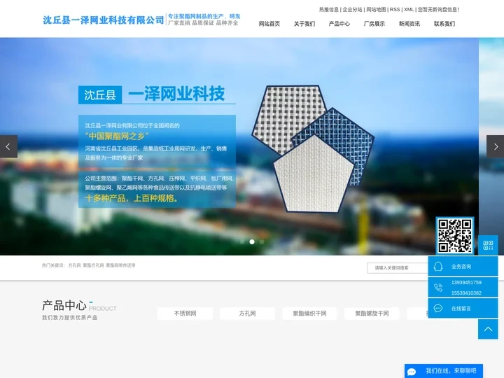The height and width of the screenshot is (378, 504).
Task: Click the QQ penguin icon for 业务咨询
Action: 438,267
